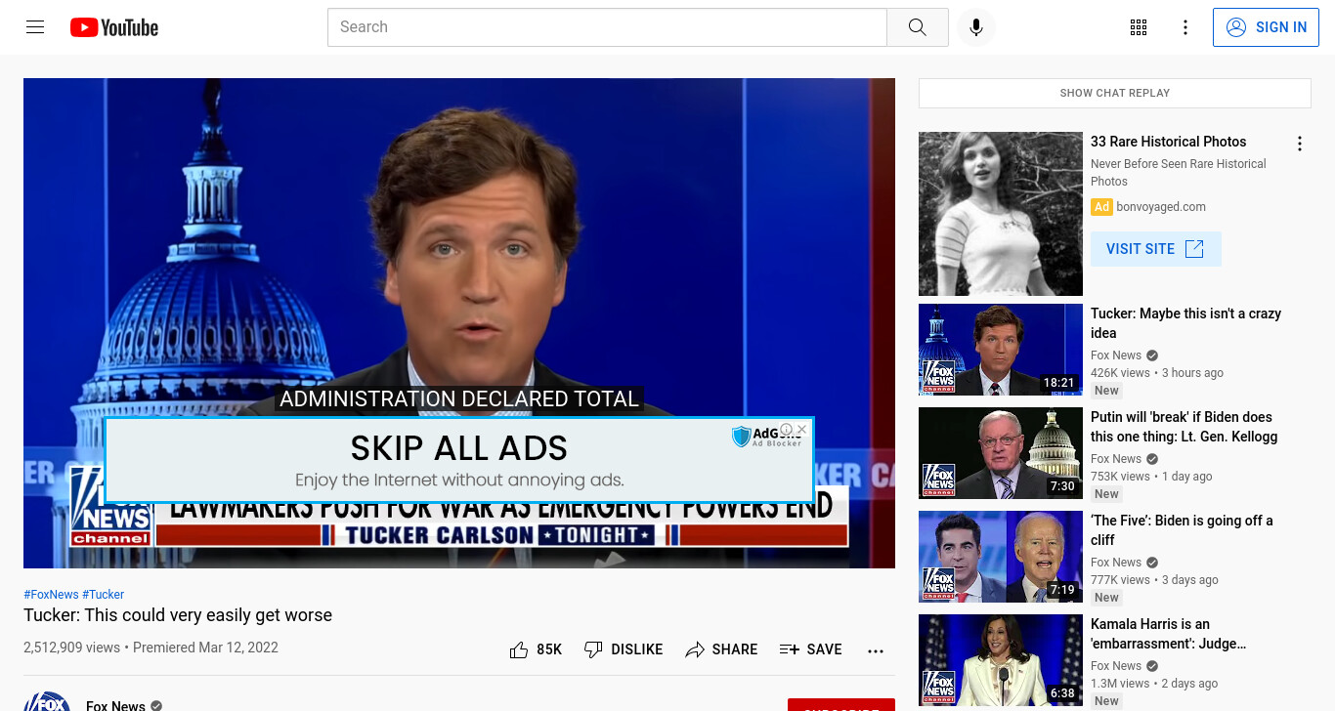Click SAVE to playlist button
1335x711 pixels.
[x=811, y=649]
